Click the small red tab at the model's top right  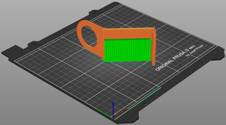(x=154, y=31)
